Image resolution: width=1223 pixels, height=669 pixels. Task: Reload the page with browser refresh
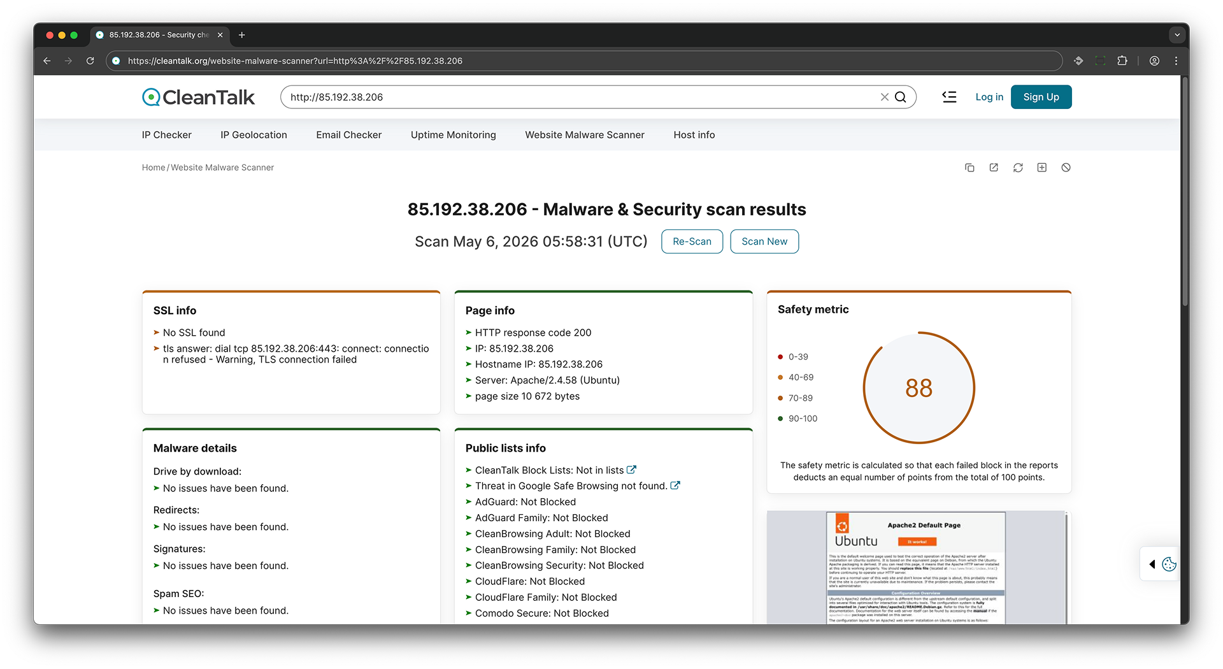point(90,61)
